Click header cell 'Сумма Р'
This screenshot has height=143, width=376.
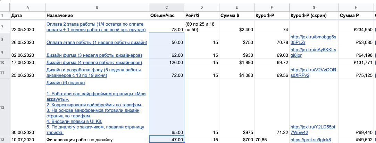[356, 16]
